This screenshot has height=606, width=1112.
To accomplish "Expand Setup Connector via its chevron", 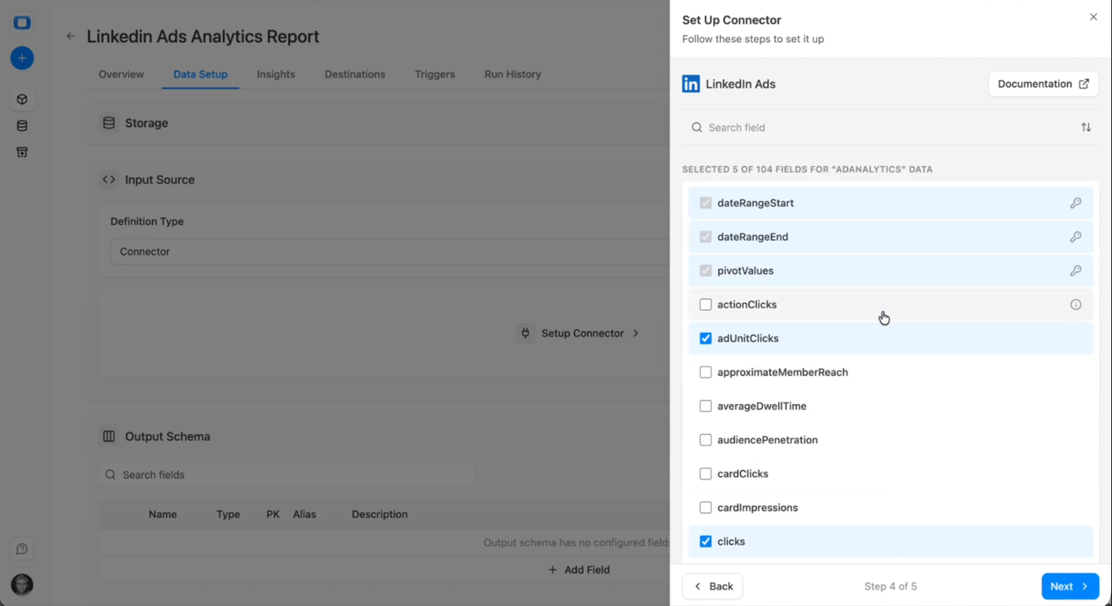I will click(x=636, y=333).
